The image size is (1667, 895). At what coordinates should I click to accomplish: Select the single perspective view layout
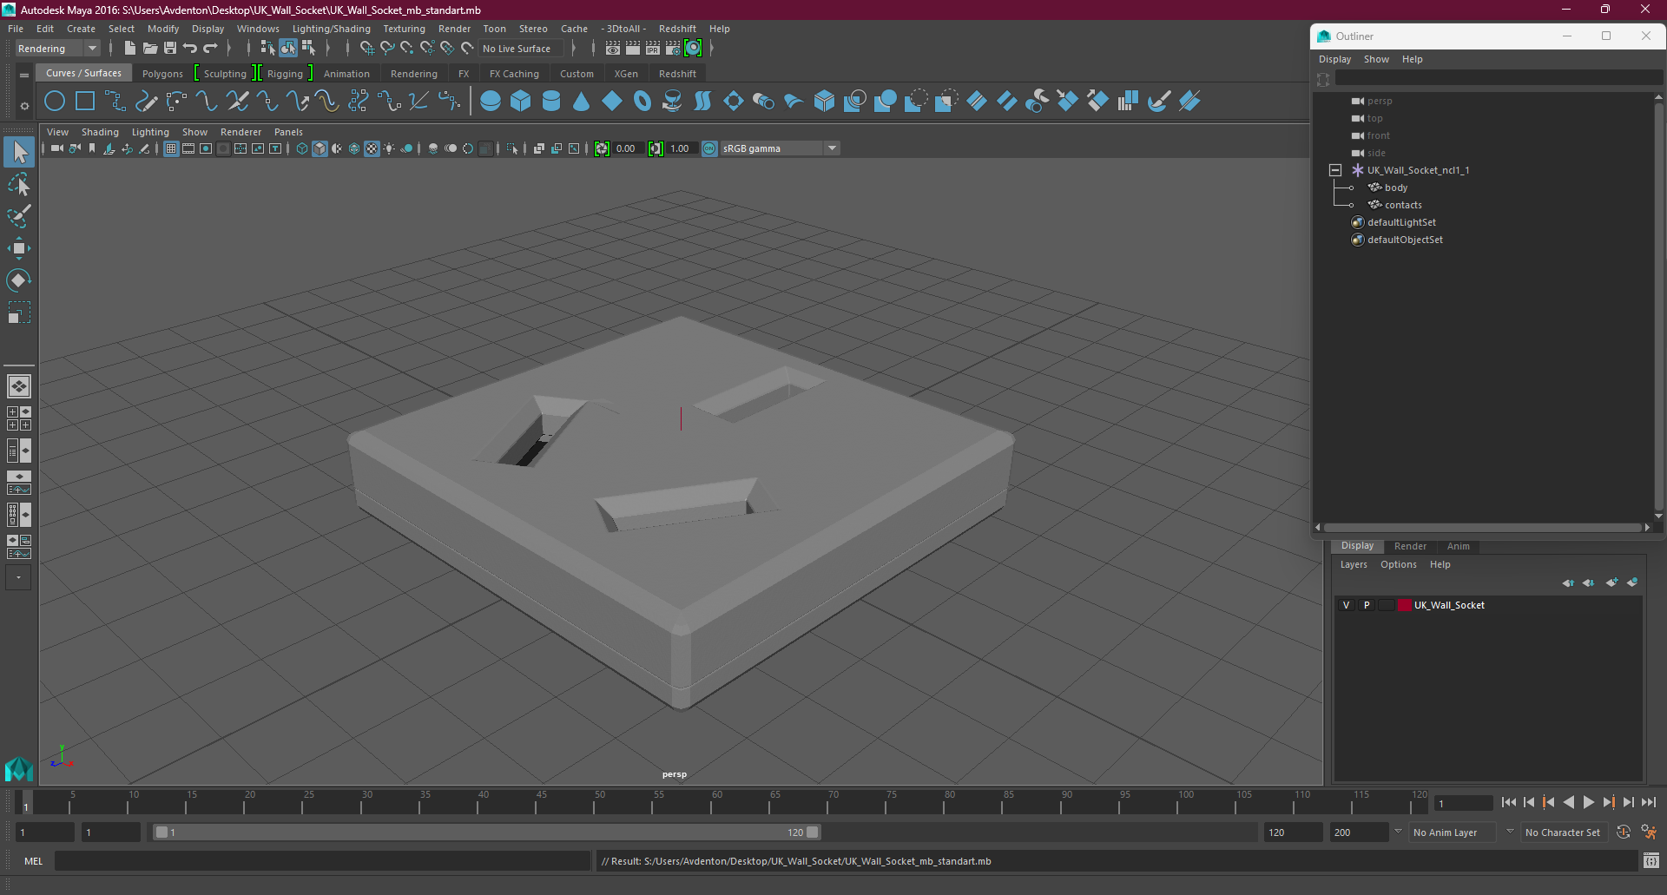point(19,386)
